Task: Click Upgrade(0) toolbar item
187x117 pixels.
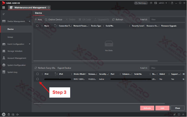Action: coord(101,19)
